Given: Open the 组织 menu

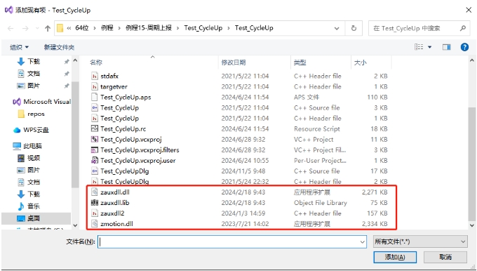Looking at the screenshot, I should tap(19, 47).
